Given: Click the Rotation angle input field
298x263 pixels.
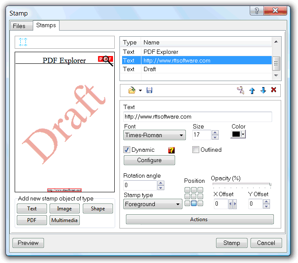Looking at the screenshot, I should pyautogui.click(x=140, y=185).
